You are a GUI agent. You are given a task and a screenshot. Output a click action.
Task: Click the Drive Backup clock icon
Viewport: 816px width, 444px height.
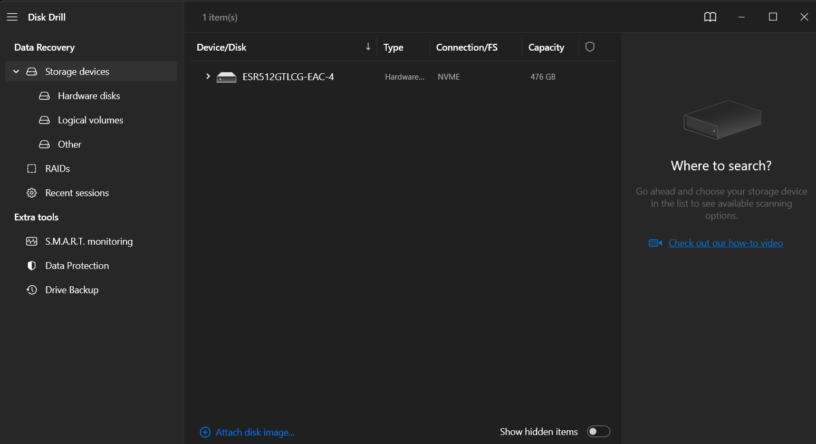[x=32, y=290]
